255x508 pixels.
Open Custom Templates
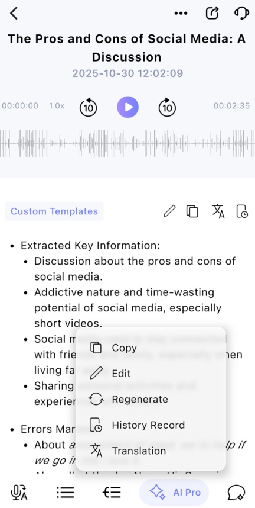click(x=54, y=211)
